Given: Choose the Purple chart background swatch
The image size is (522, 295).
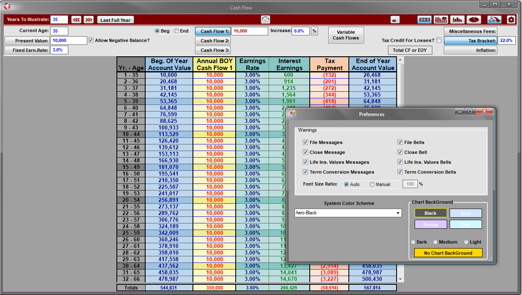Looking at the screenshot, I should 430,225.
